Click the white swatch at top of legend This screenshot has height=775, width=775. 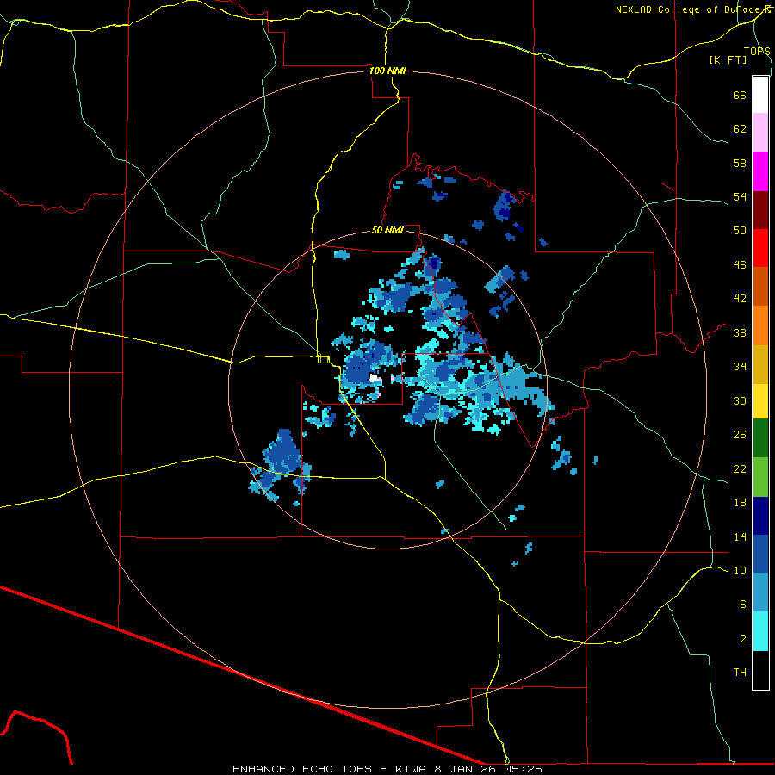[x=760, y=95]
